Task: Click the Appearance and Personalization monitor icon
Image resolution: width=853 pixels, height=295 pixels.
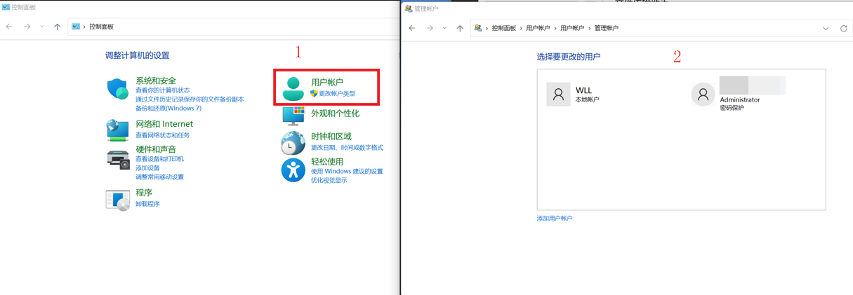Action: pyautogui.click(x=293, y=115)
